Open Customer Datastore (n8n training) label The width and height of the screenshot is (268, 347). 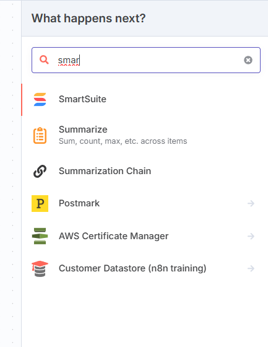[x=132, y=268]
